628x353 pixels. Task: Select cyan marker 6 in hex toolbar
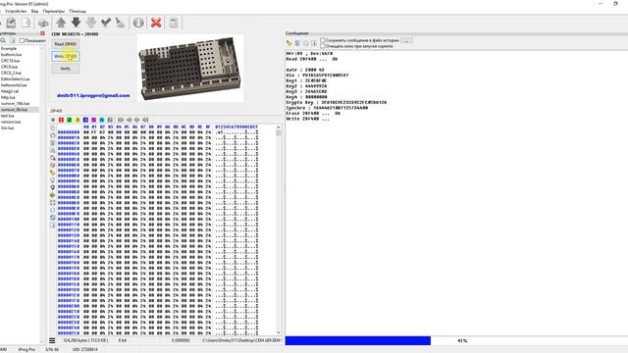click(102, 120)
